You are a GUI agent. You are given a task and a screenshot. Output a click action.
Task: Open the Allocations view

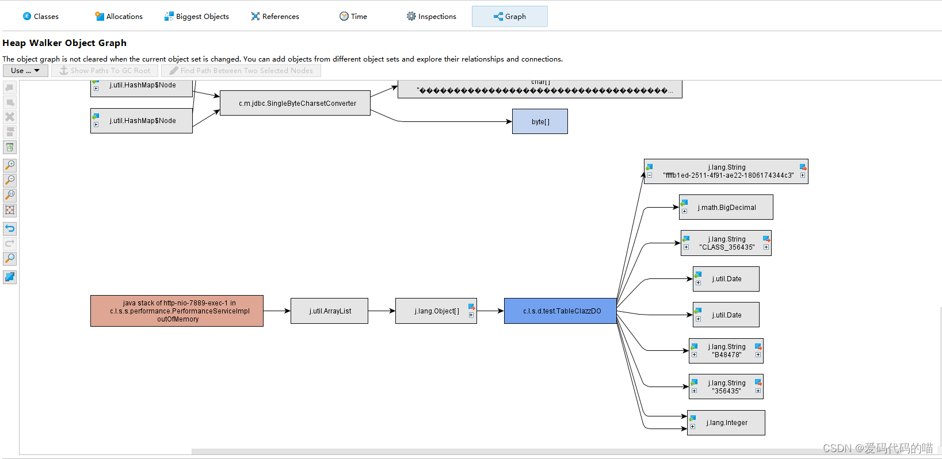pos(119,16)
